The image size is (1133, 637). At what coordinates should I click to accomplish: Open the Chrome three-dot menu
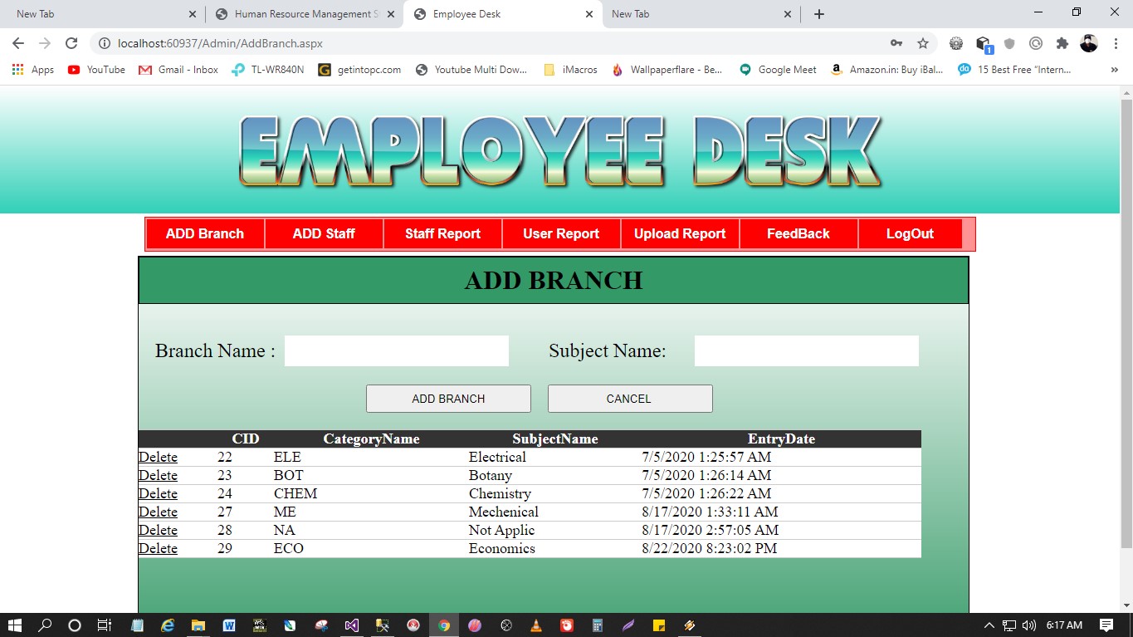tap(1114, 43)
